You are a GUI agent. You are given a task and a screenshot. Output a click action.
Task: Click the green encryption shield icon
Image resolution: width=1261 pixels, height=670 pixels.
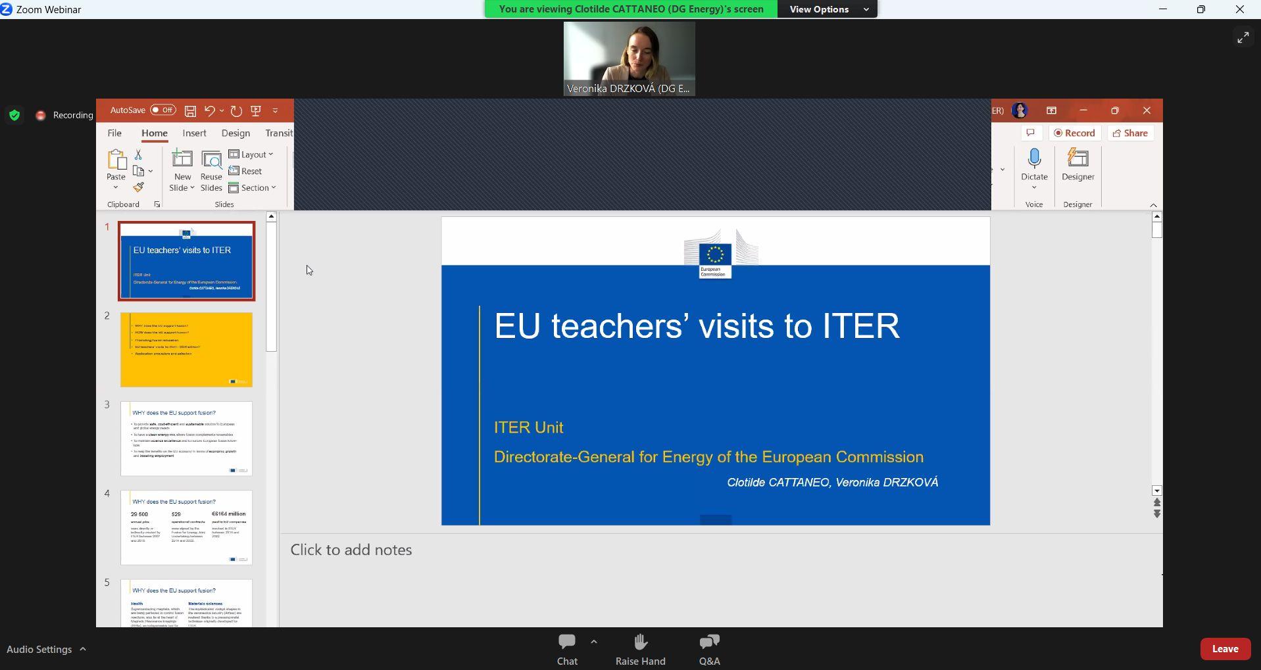(14, 115)
